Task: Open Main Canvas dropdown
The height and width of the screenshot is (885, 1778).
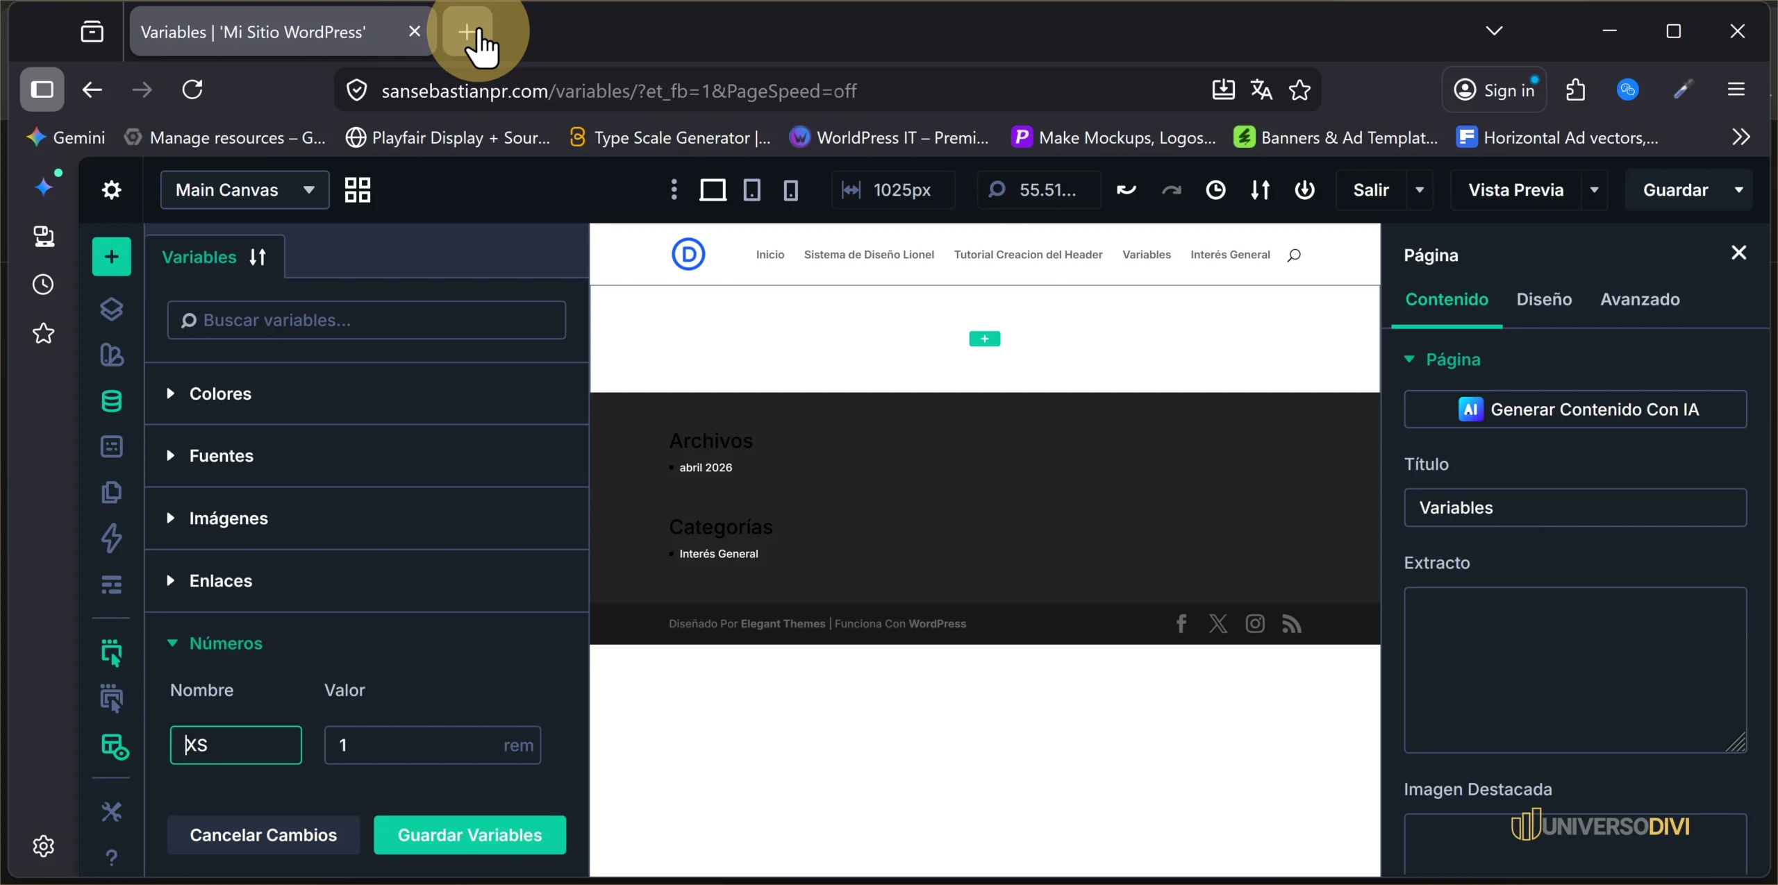Action: (x=244, y=189)
